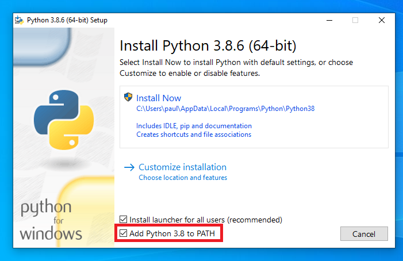Start installation with the Install Now link
Viewport: 403px width, 261px height.
tap(159, 98)
